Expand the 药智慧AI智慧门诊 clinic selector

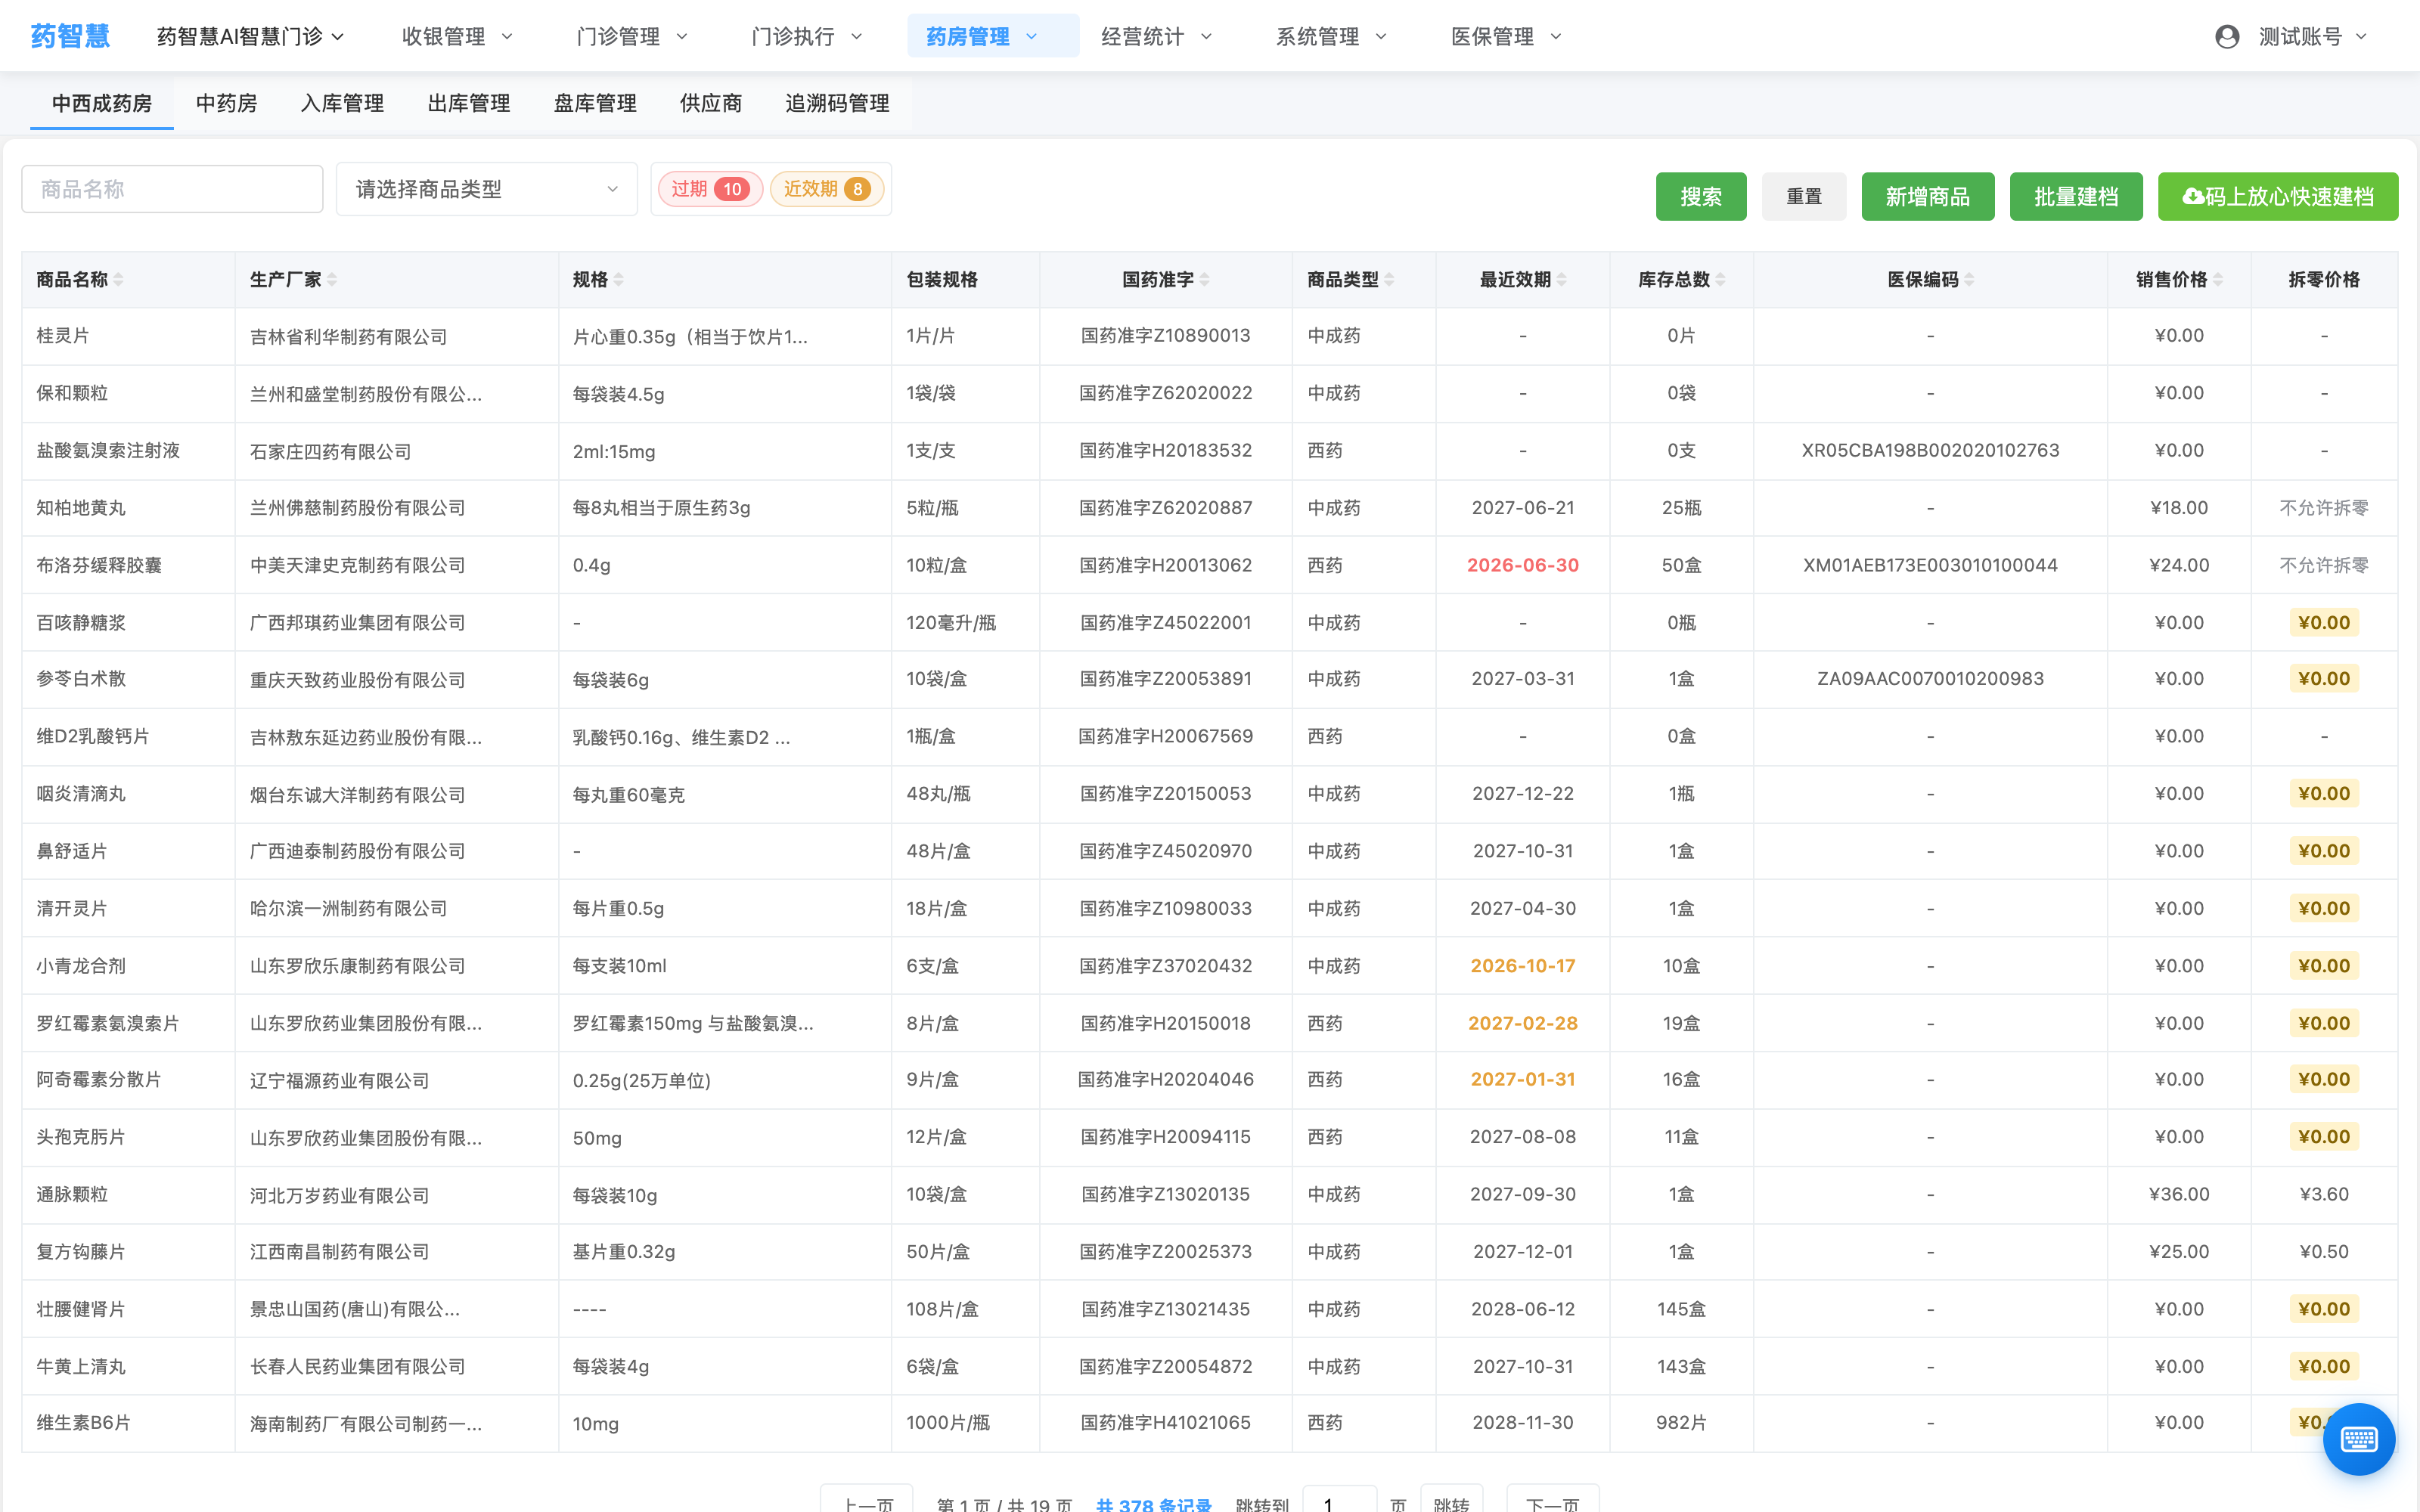(250, 37)
